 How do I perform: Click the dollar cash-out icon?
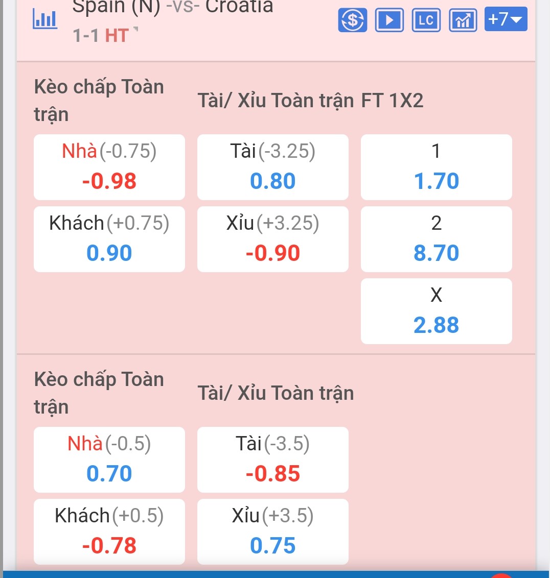353,19
